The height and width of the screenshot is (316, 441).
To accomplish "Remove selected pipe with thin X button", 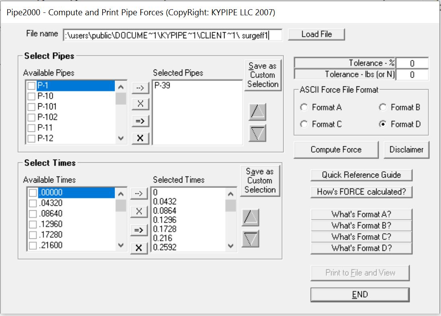I will 140,104.
